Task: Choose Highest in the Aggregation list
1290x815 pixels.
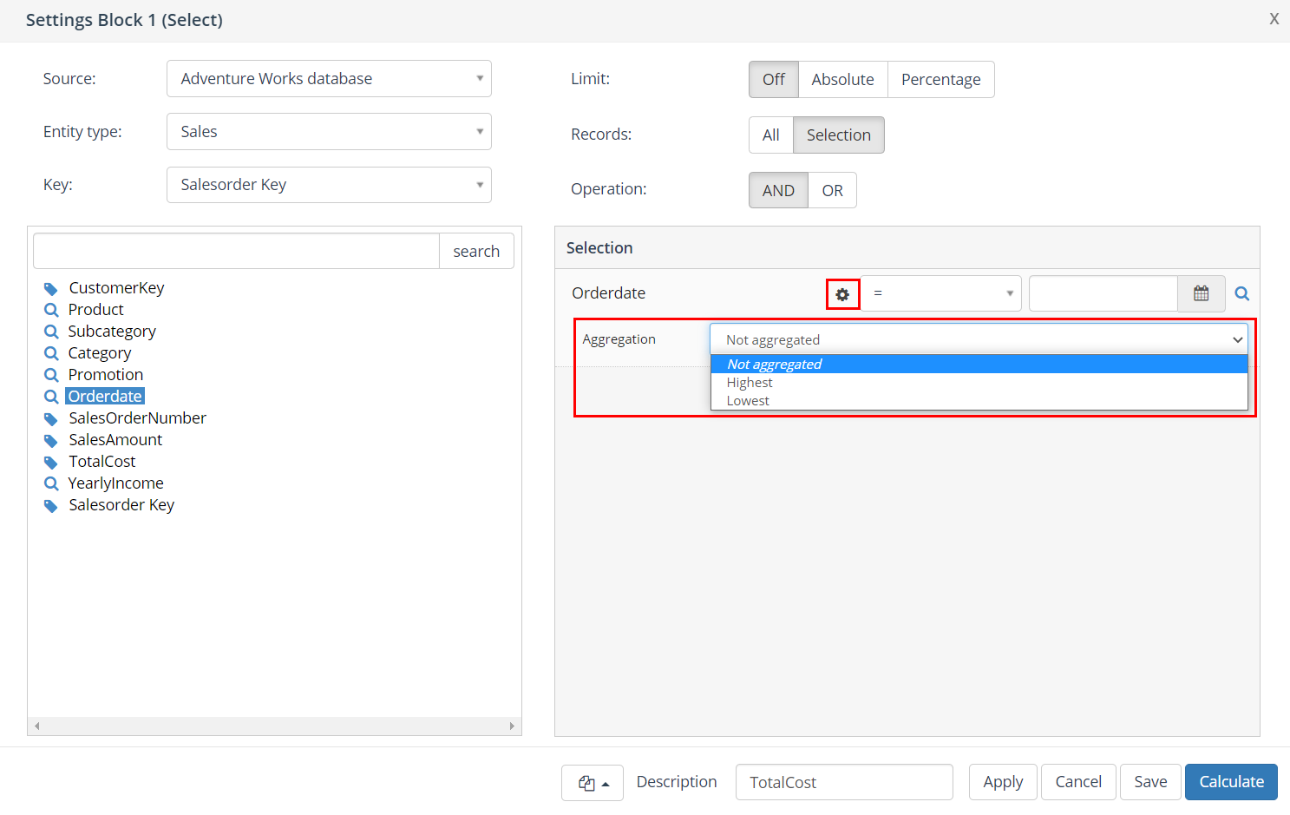Action: 750,383
